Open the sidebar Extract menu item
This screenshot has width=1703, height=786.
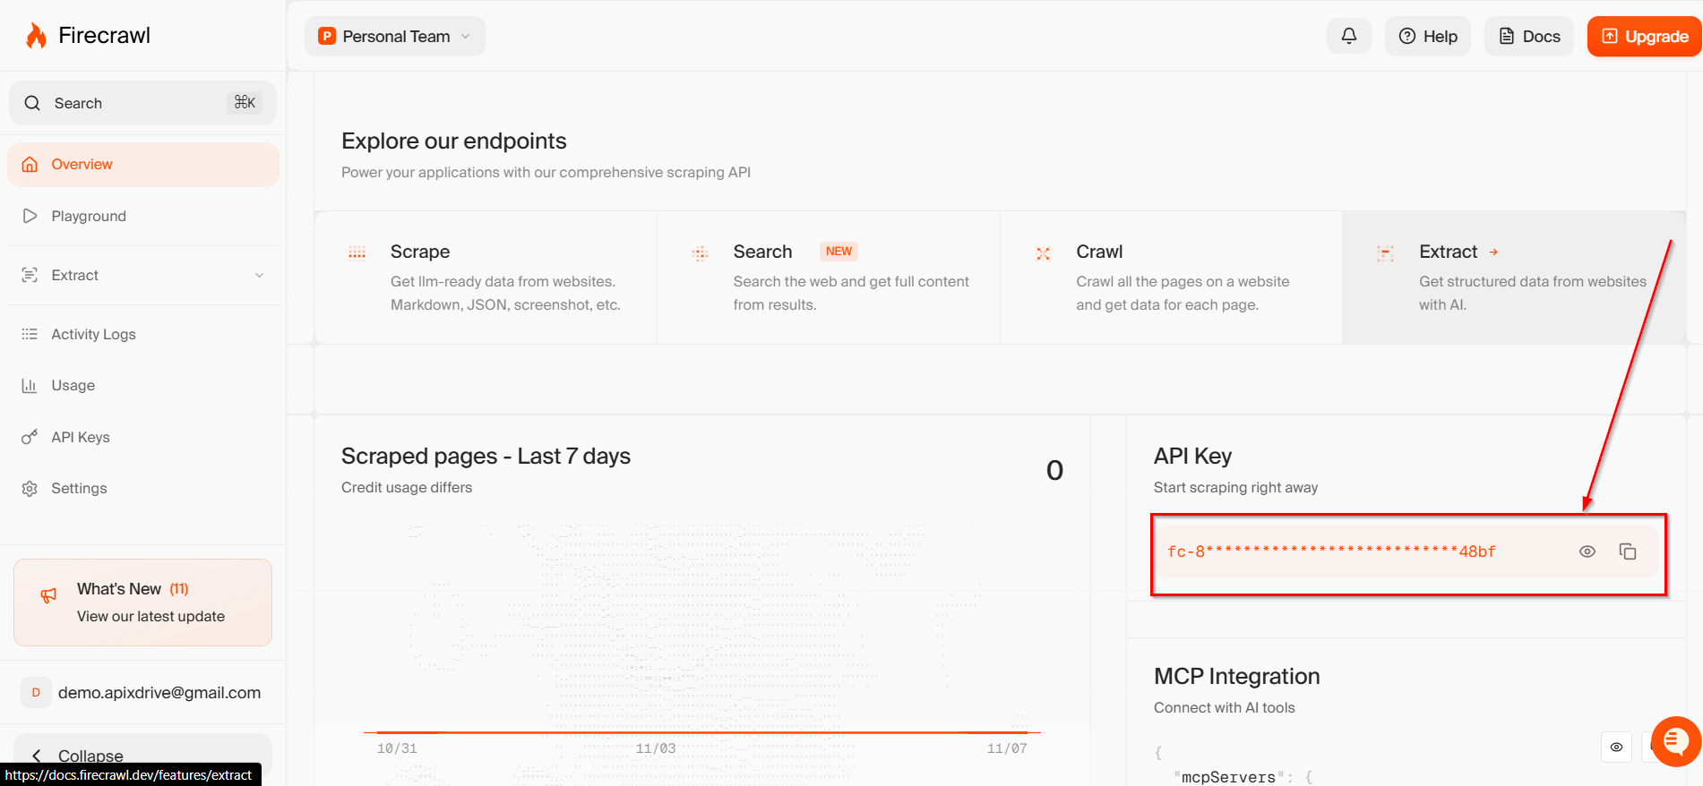(x=143, y=275)
